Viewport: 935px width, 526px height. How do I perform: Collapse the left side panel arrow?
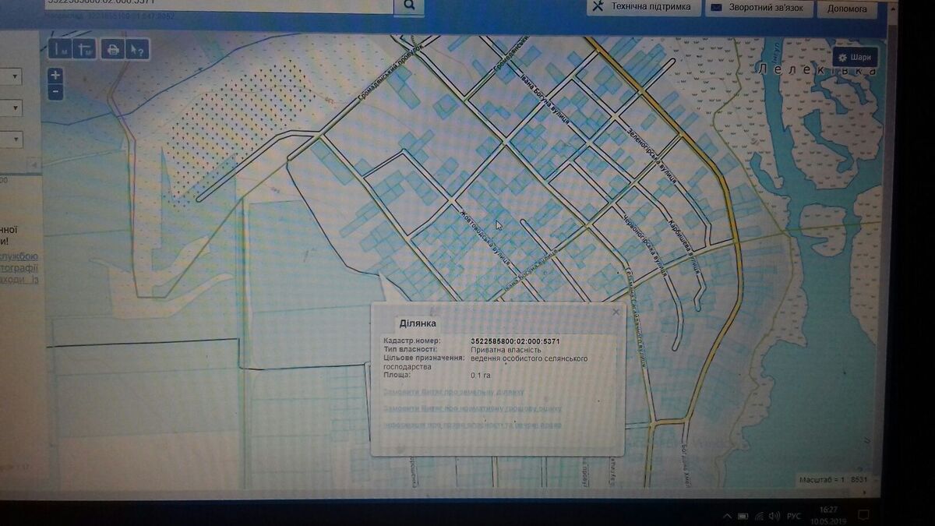33,164
